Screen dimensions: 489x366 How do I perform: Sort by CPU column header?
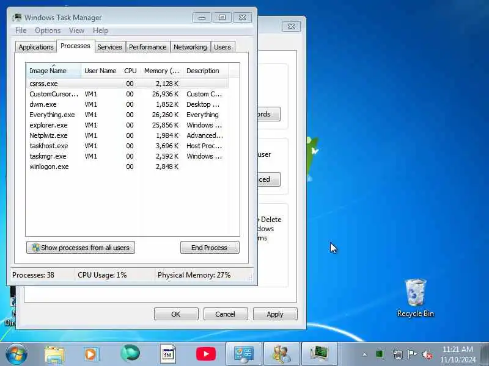pos(130,71)
